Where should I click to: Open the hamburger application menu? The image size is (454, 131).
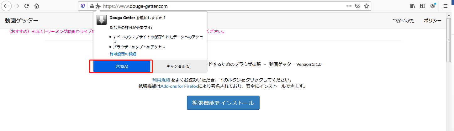tap(445, 6)
